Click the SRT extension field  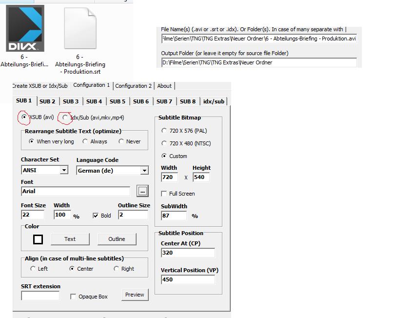(x=40, y=296)
